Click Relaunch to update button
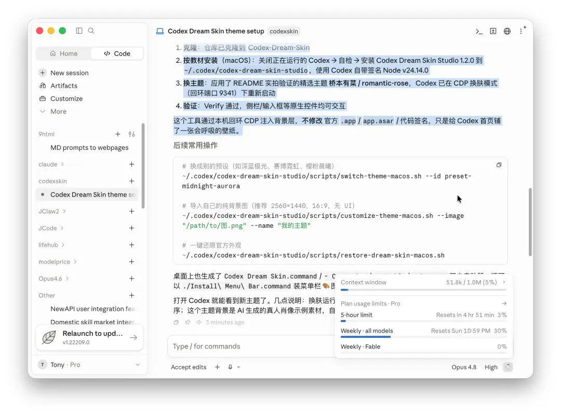This screenshot has width=561, height=415. [89, 337]
